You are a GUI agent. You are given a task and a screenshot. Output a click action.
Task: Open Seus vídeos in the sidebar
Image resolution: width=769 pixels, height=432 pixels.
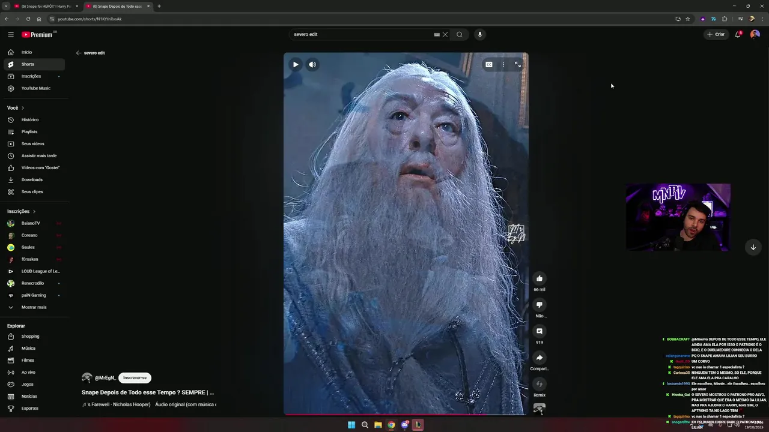point(34,143)
